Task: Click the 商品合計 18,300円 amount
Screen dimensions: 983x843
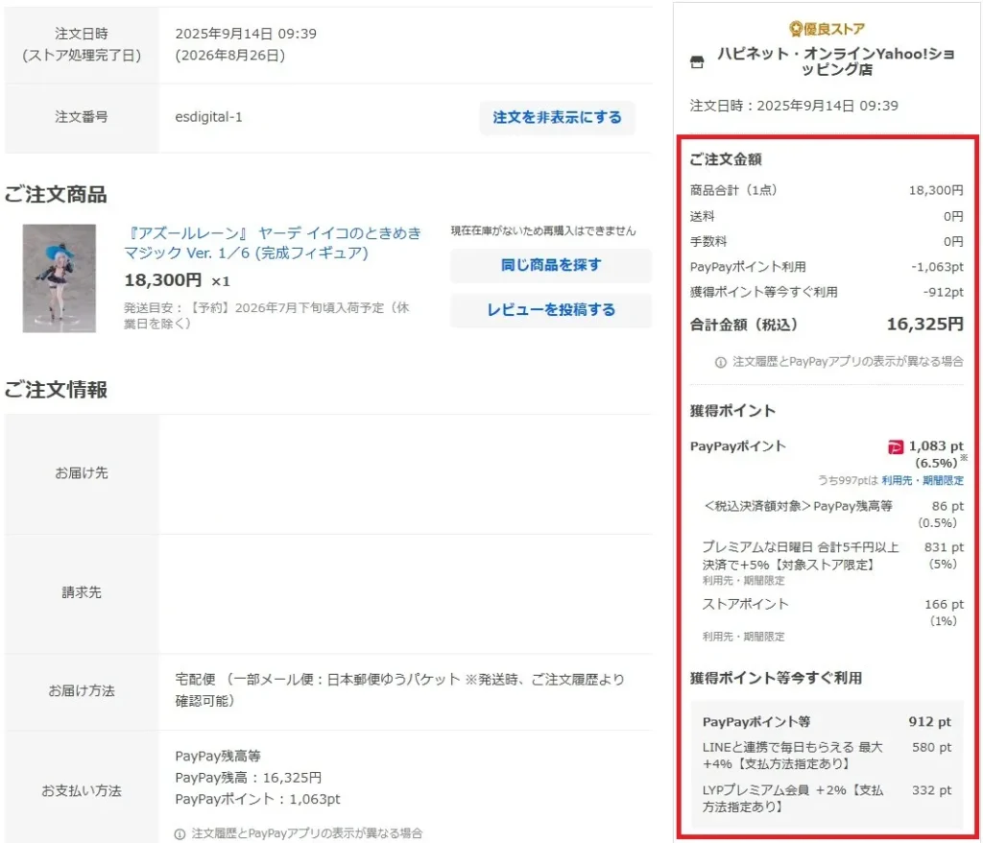Action: [936, 190]
